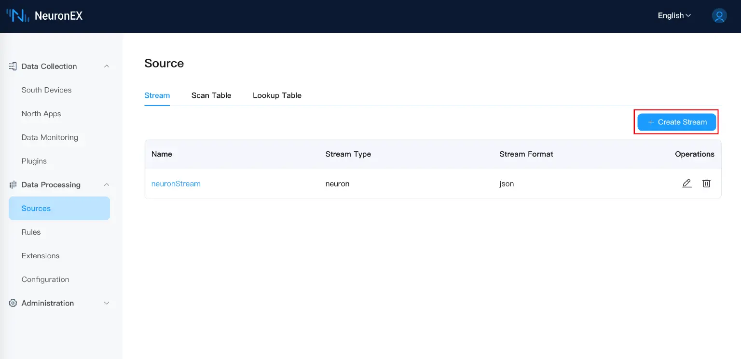
Task: Click the plus icon on Create Stream
Action: pos(651,122)
